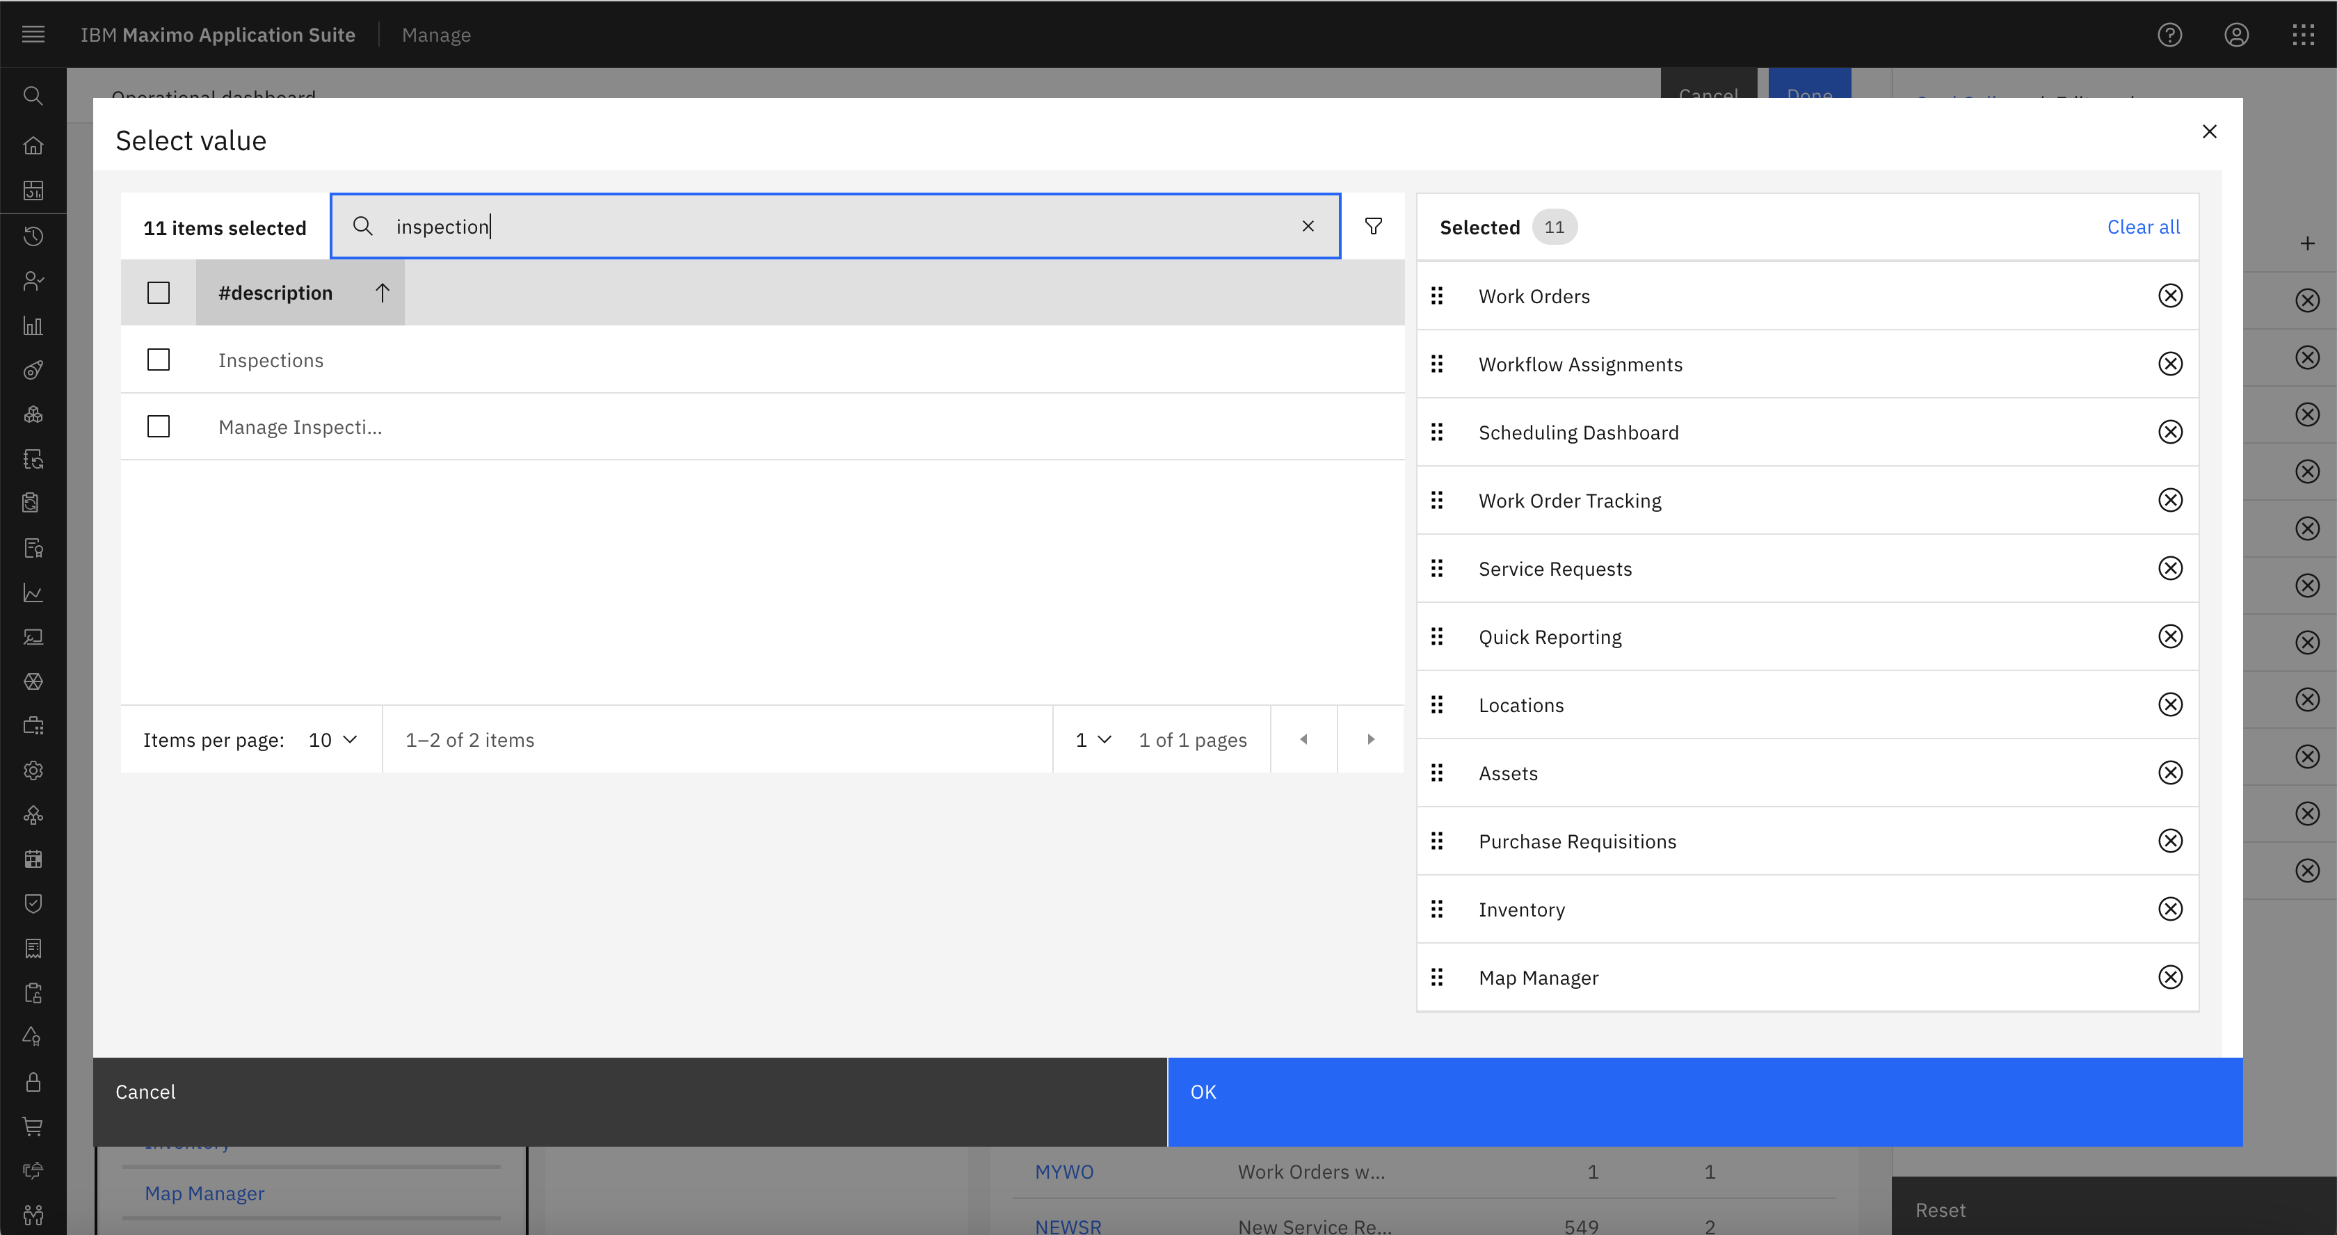
Task: Open the application switcher grid icon
Action: point(2304,35)
